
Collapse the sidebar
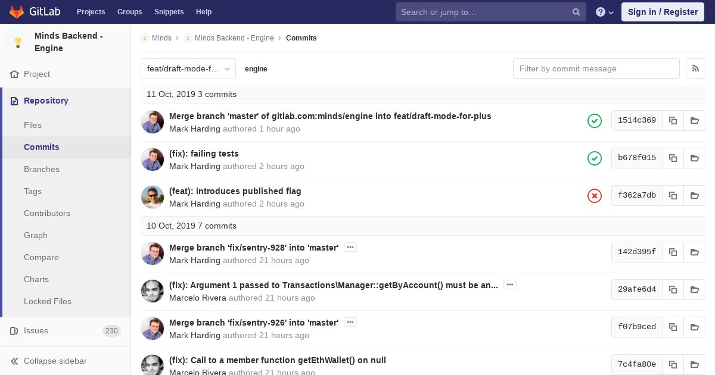point(49,361)
